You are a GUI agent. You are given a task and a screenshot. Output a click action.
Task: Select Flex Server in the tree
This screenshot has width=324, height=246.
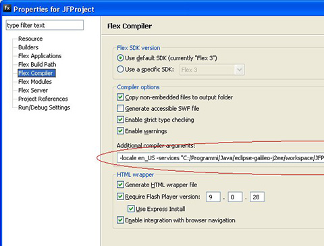(x=33, y=90)
